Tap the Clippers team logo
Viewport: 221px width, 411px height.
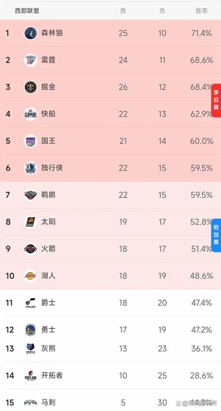point(31,114)
